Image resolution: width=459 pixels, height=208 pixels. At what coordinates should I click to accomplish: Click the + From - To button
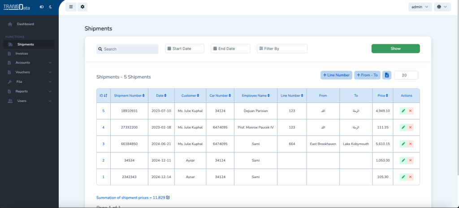click(368, 75)
